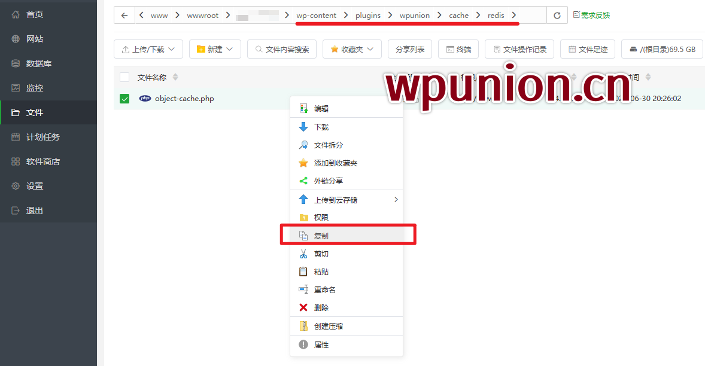Navigate to wpunion in the path bar
705x366 pixels.
(415, 16)
